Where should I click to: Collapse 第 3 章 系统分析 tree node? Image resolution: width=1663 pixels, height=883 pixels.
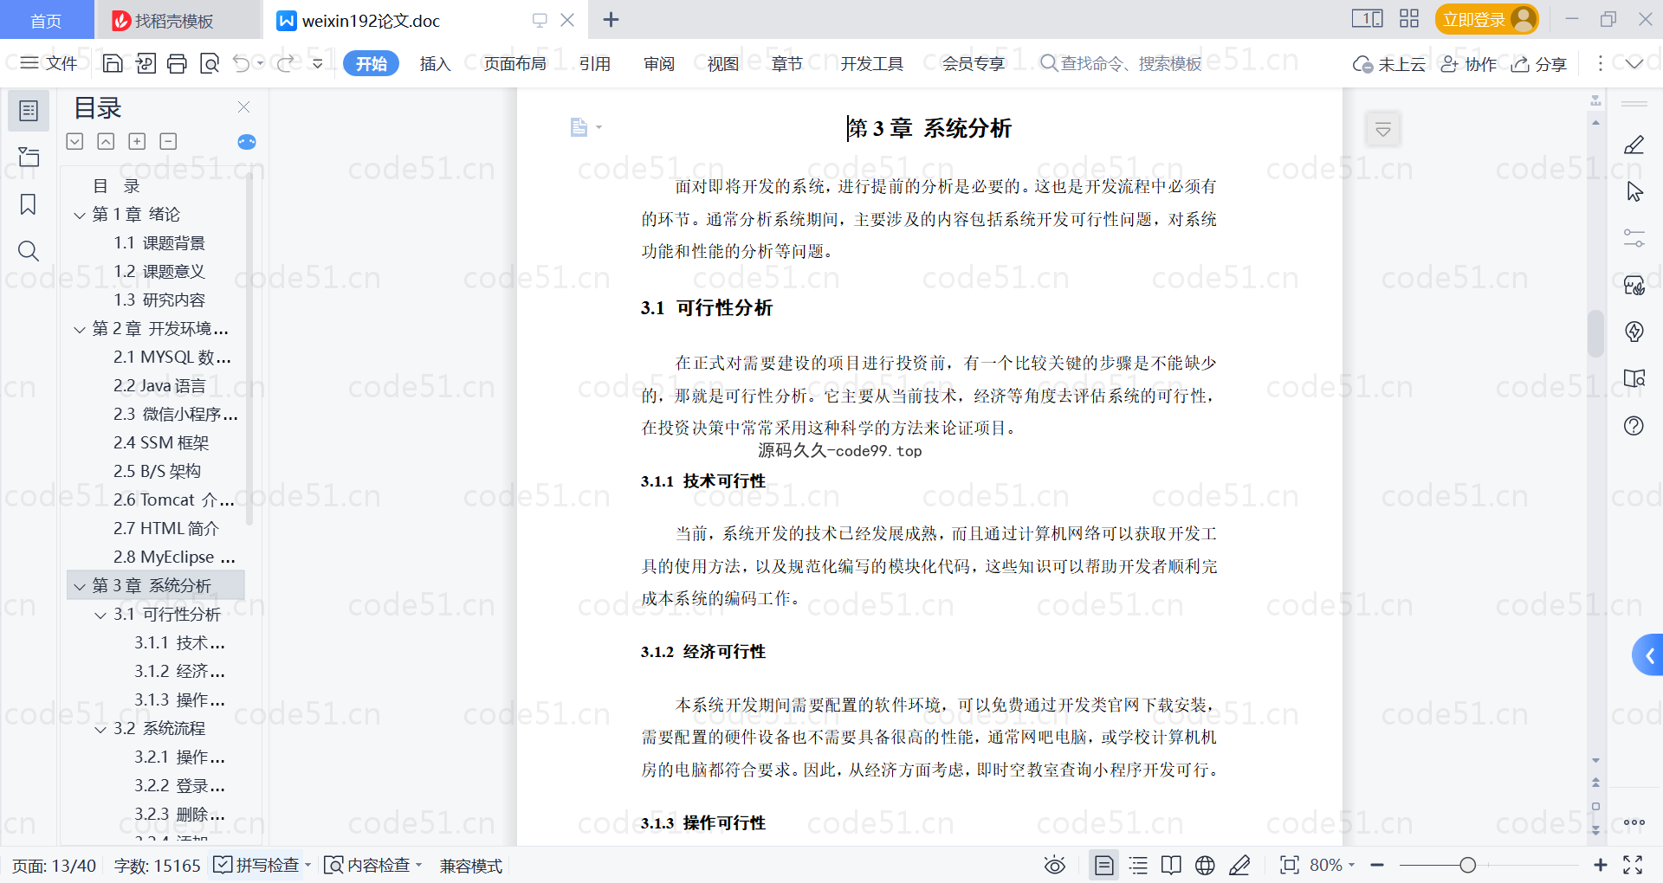(x=80, y=586)
